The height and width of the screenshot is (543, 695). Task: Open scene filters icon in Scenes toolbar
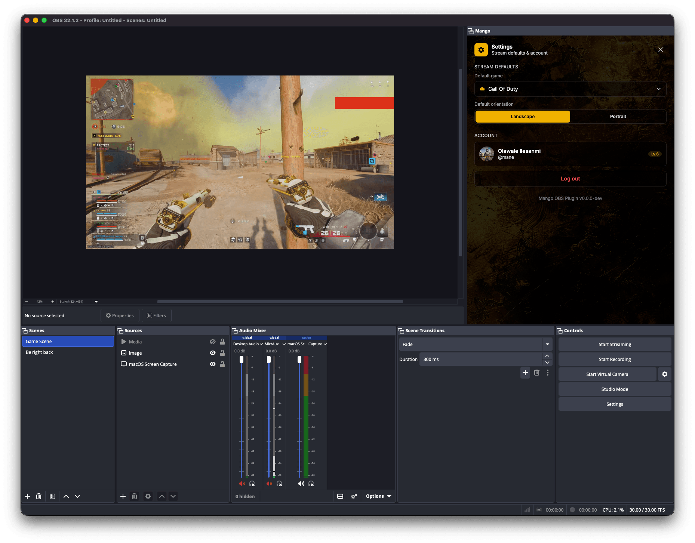(x=52, y=496)
